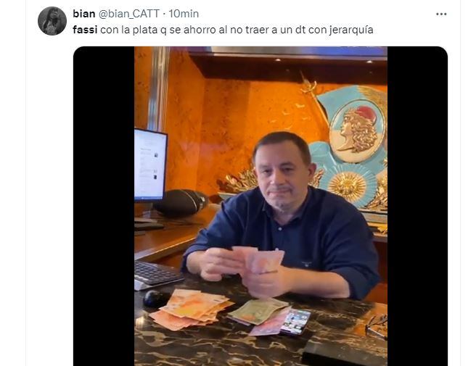Open the @bian_CATT handle link
Image resolution: width=476 pixels, height=366 pixels.
pos(129,14)
